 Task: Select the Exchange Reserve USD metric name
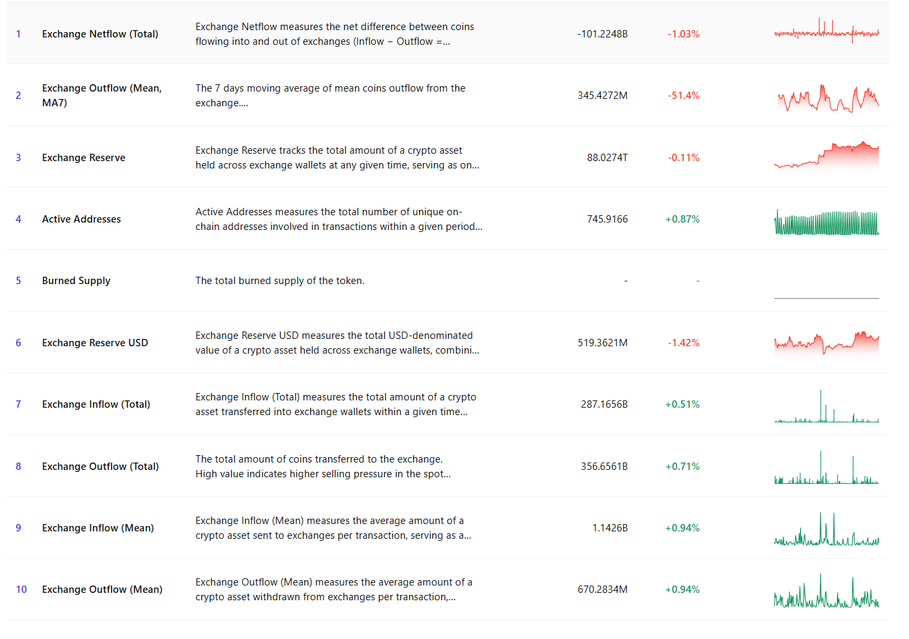[x=95, y=343]
